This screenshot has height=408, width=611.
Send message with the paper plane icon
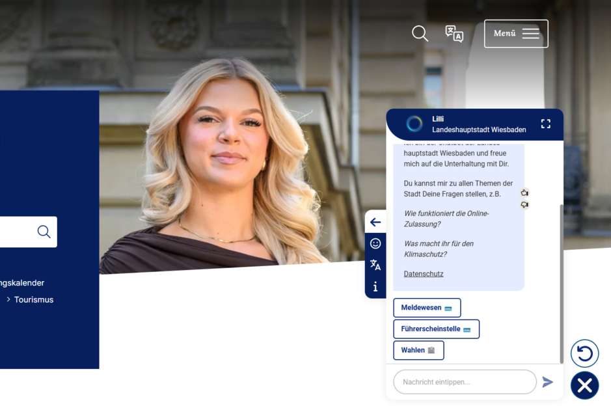[x=547, y=382]
